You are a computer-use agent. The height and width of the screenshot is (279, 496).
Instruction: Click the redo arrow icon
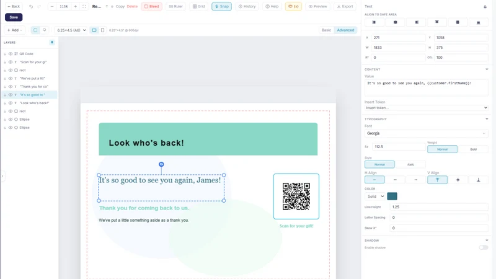[39, 6]
